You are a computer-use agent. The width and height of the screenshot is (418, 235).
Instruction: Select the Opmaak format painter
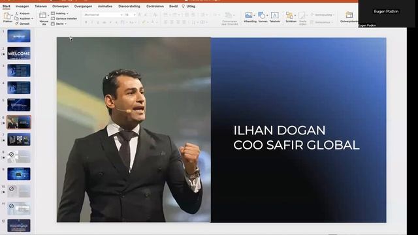pos(22,23)
